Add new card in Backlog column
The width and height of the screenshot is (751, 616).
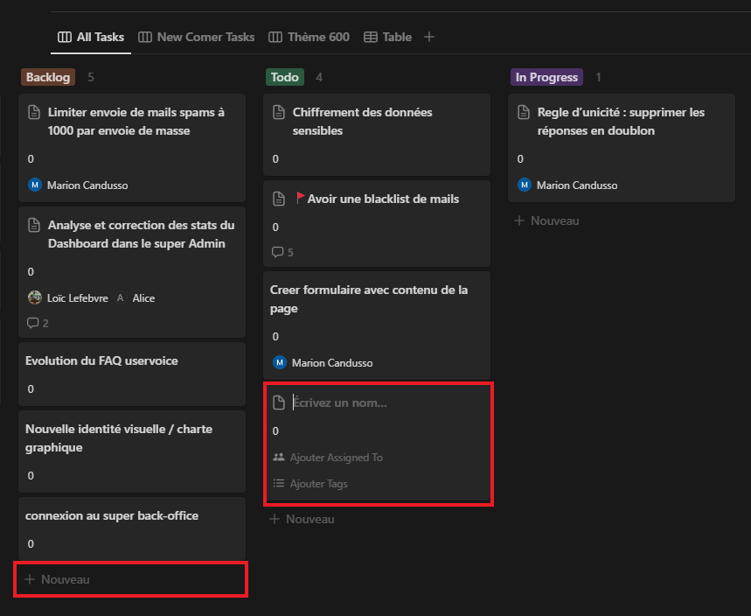(58, 579)
